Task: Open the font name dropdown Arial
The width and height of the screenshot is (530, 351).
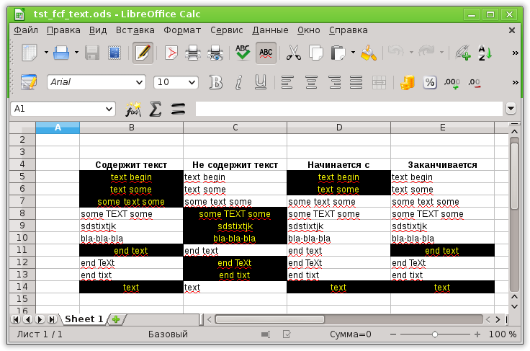Action: tap(140, 82)
